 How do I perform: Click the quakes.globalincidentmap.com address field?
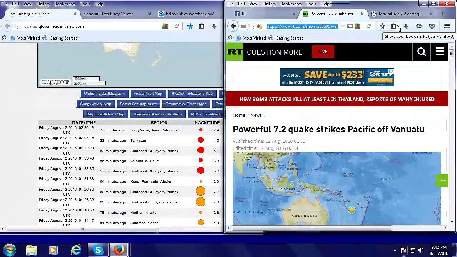pyautogui.click(x=91, y=26)
